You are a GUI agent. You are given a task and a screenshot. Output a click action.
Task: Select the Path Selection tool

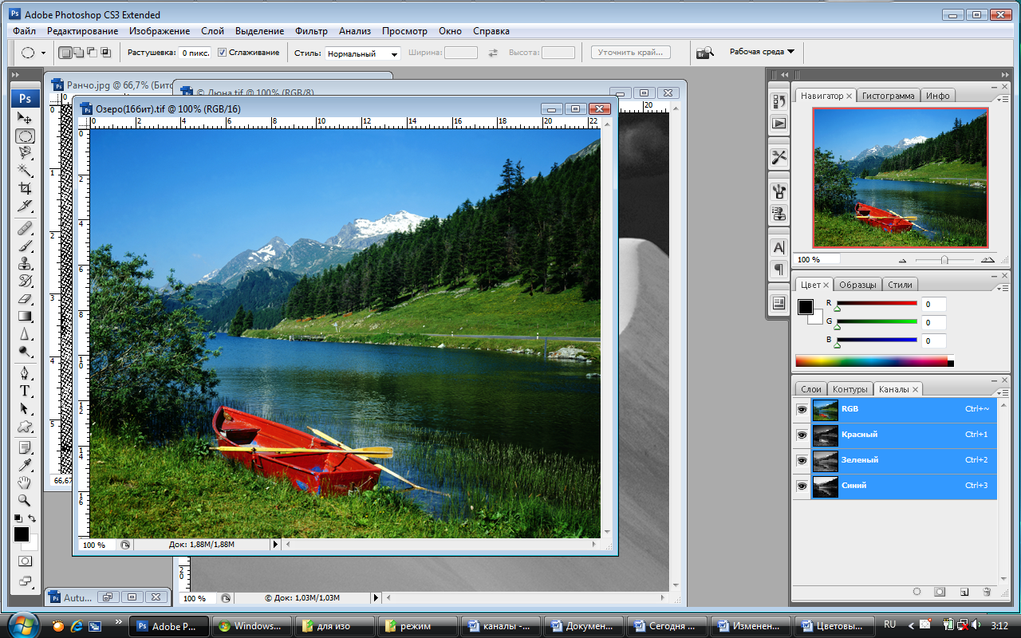coord(25,408)
